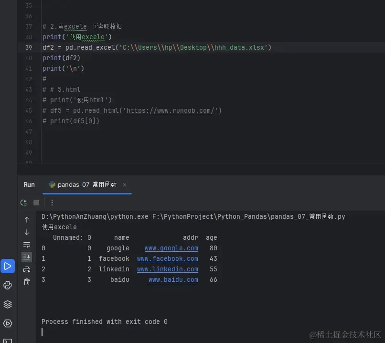Clear all console output with trash icon
Image resolution: width=385 pixels, height=343 pixels.
27,282
